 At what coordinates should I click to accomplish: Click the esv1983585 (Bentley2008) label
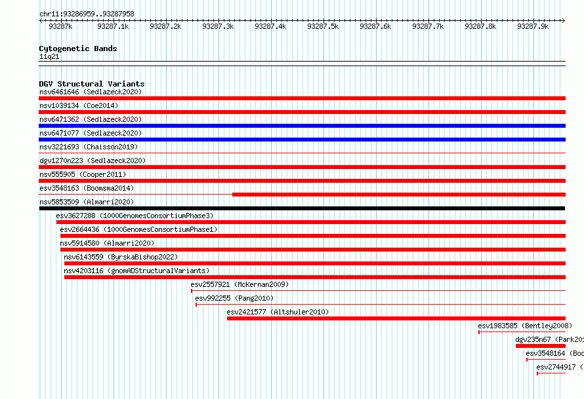[525, 326]
